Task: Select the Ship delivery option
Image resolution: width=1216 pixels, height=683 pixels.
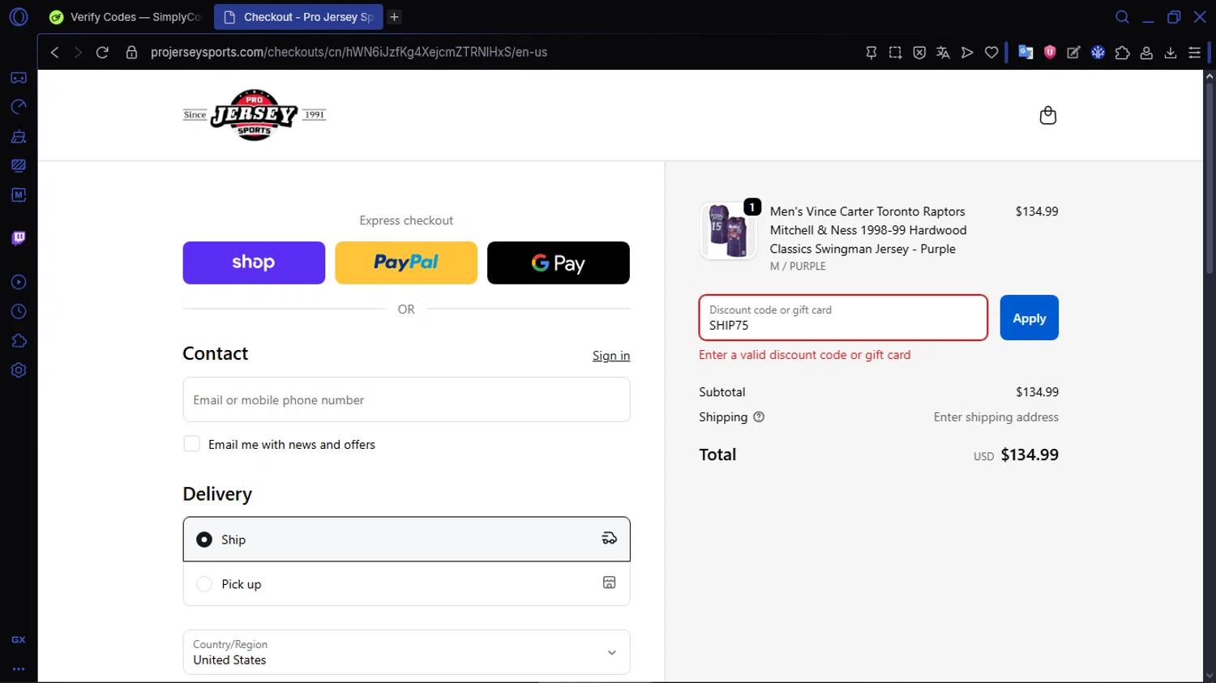Action: coord(406,539)
